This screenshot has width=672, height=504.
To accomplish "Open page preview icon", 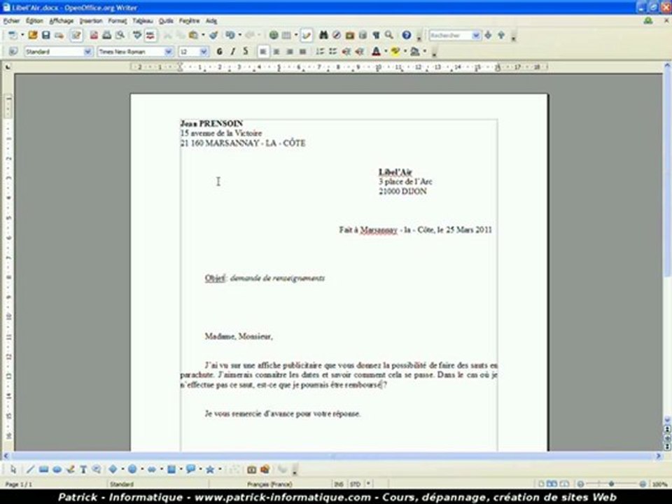I will pos(120,35).
